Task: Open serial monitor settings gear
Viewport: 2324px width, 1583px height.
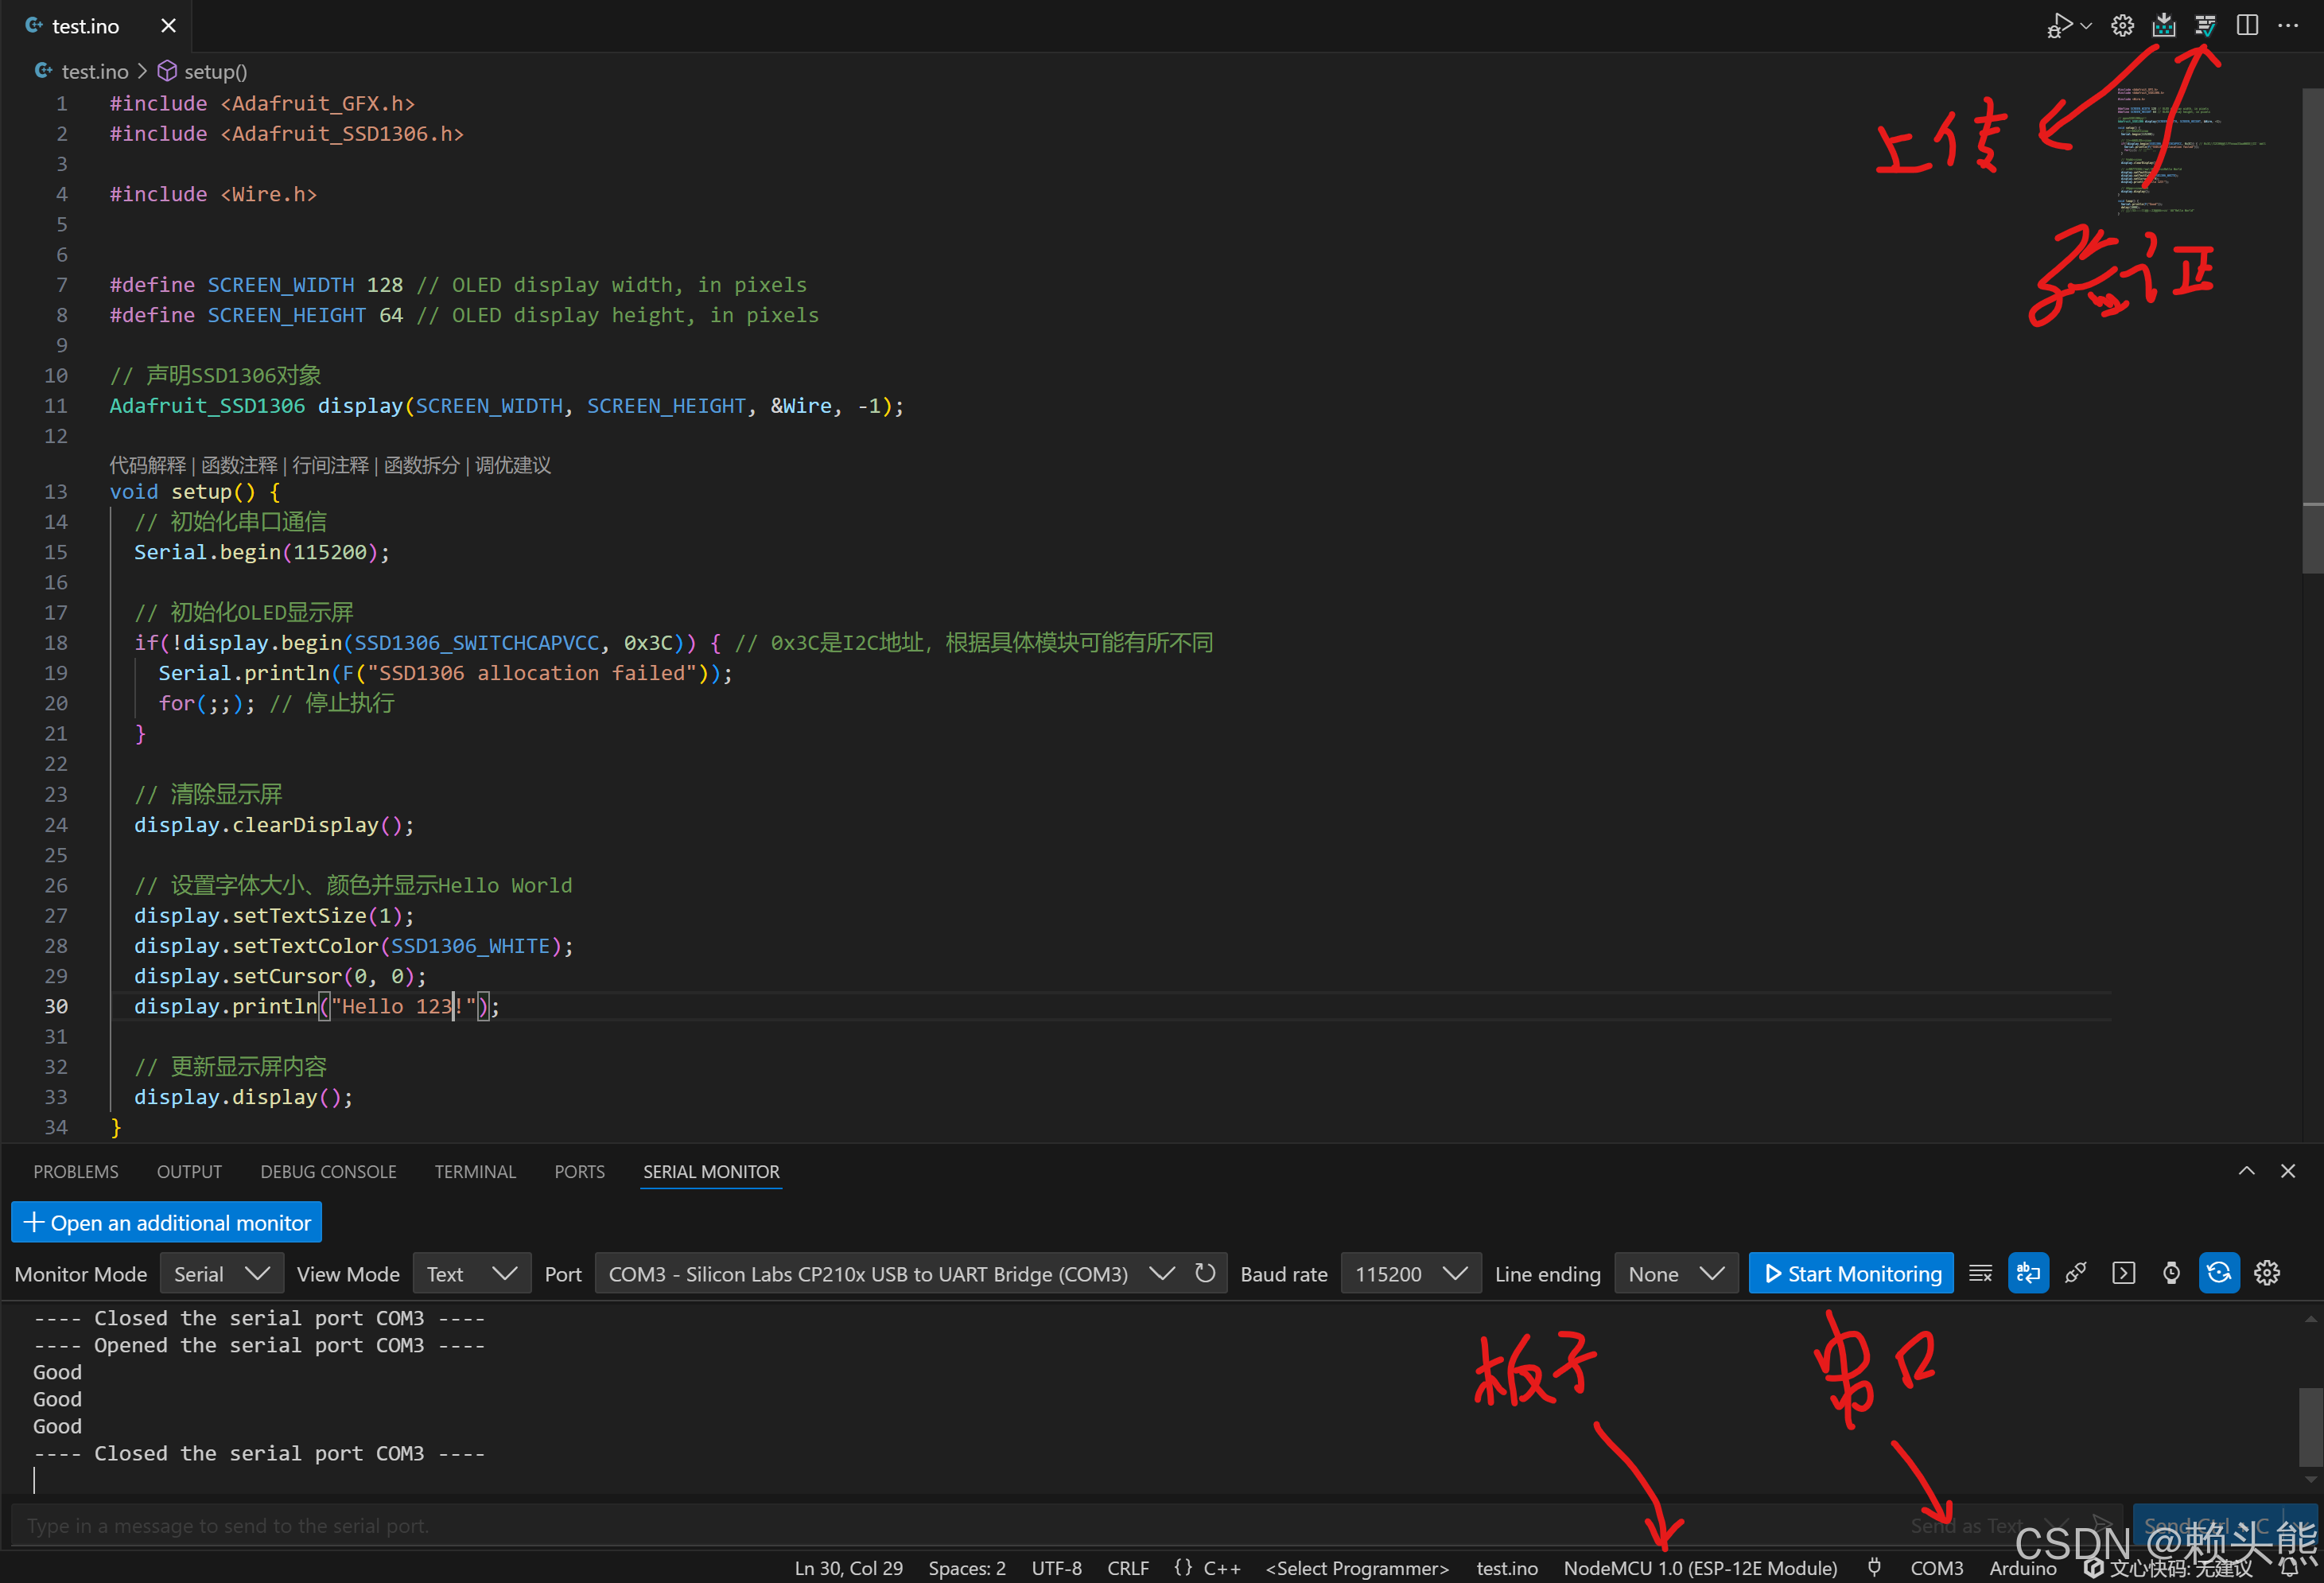Action: pos(2267,1273)
